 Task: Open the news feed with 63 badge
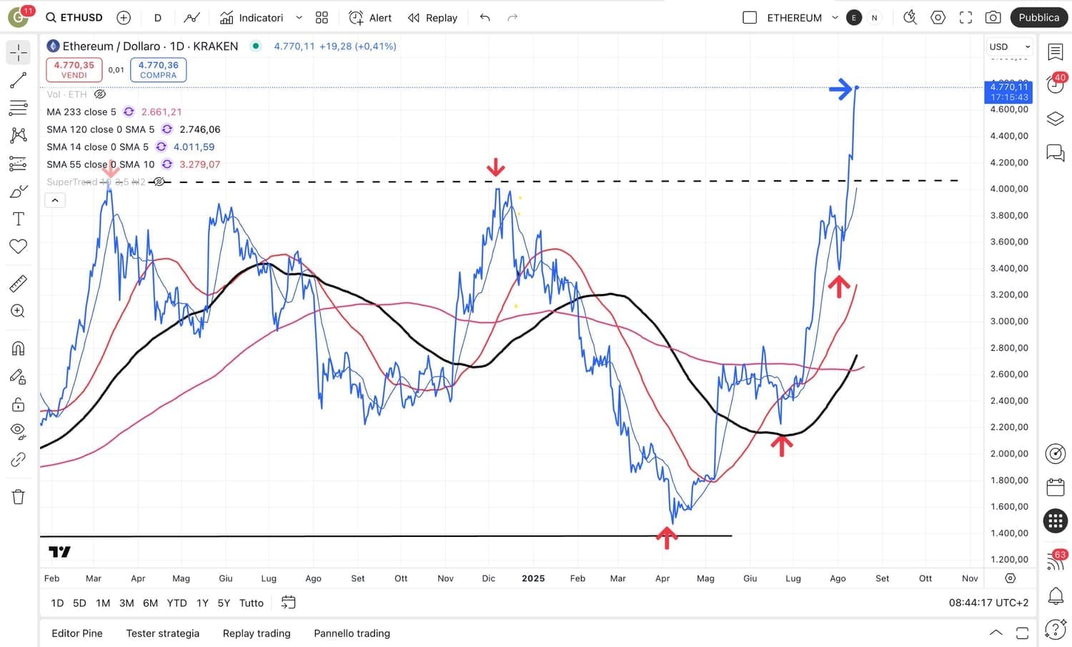pyautogui.click(x=1056, y=561)
